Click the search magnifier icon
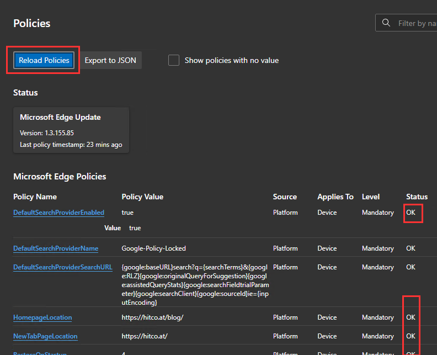 tap(386, 23)
